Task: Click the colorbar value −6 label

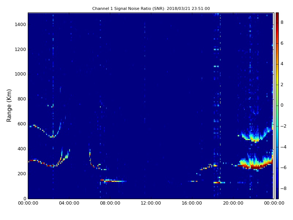Action: coord(283,168)
